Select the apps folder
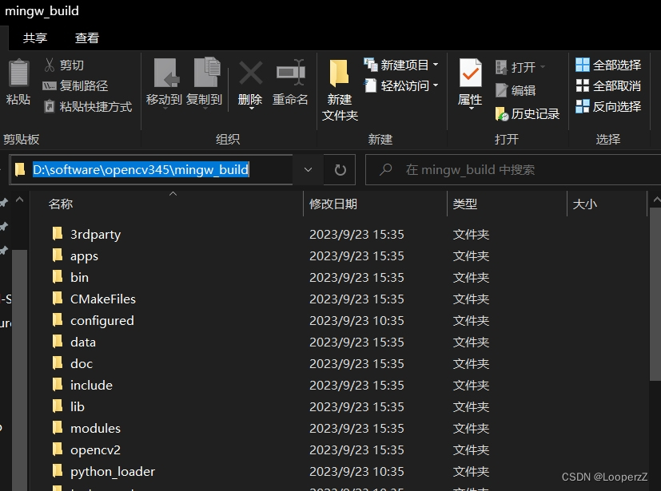This screenshot has width=661, height=491. pyautogui.click(x=84, y=256)
